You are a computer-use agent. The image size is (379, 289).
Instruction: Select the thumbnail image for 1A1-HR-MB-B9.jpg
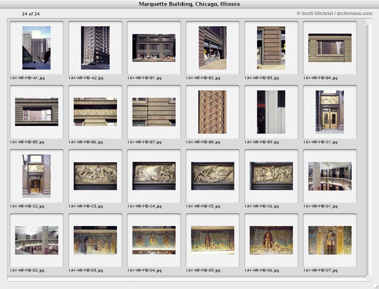pyautogui.click(x=271, y=112)
